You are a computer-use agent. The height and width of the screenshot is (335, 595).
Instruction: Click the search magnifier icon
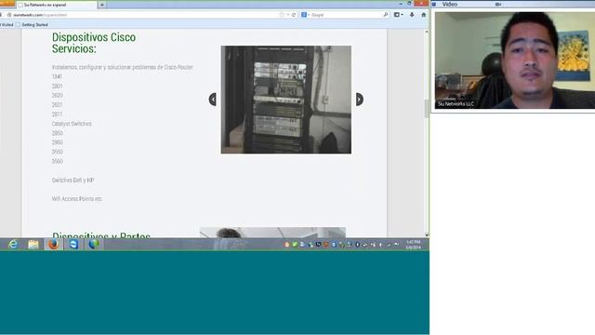pos(386,15)
